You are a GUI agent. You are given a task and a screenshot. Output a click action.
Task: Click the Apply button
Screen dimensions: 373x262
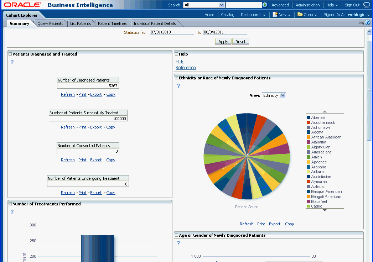(223, 42)
